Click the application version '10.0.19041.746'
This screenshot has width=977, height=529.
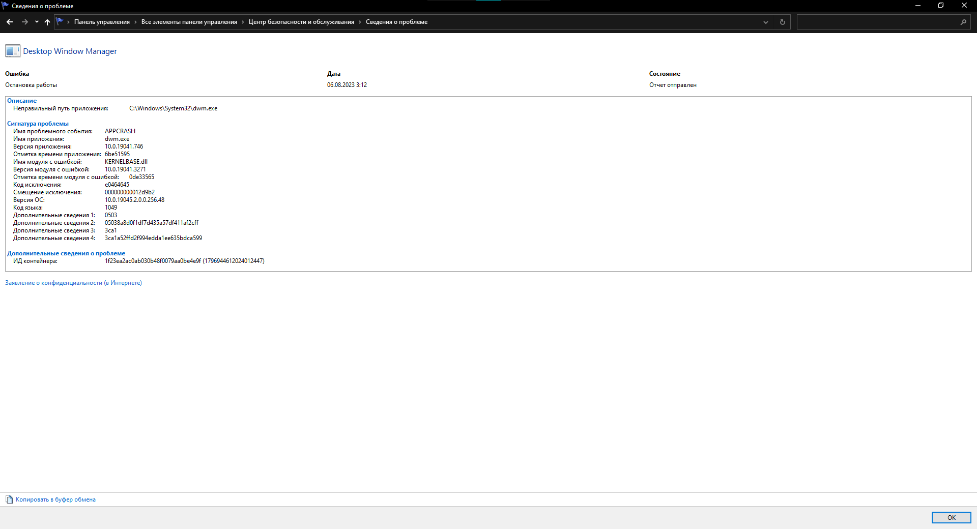(124, 146)
